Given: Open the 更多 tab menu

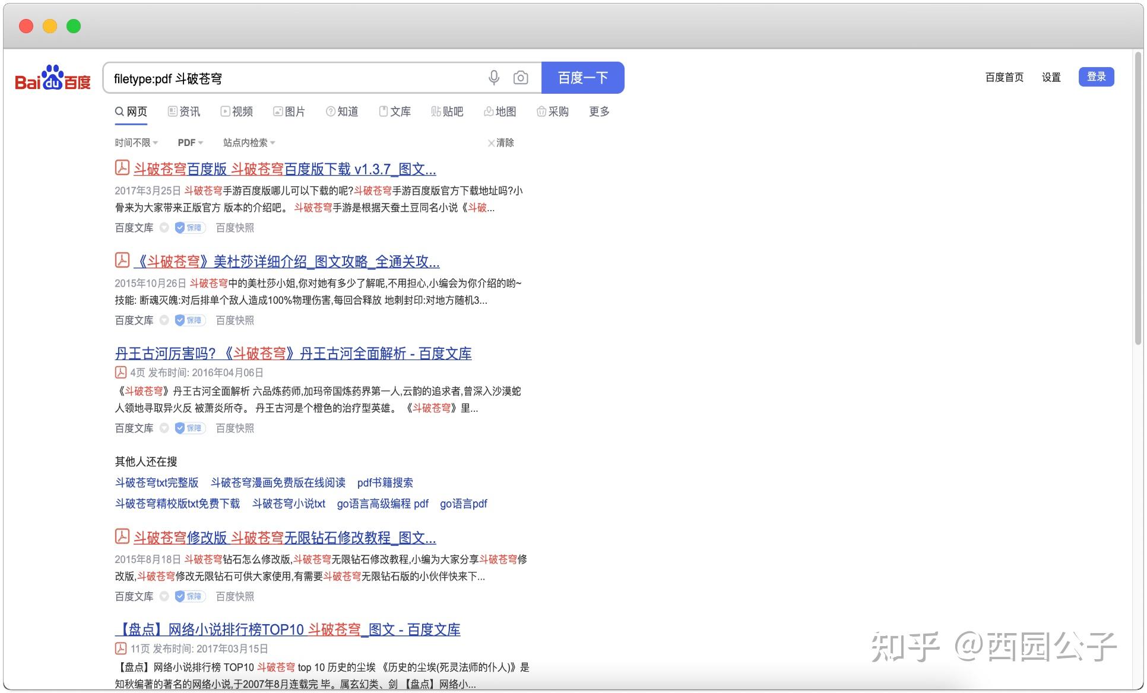Looking at the screenshot, I should coord(600,112).
